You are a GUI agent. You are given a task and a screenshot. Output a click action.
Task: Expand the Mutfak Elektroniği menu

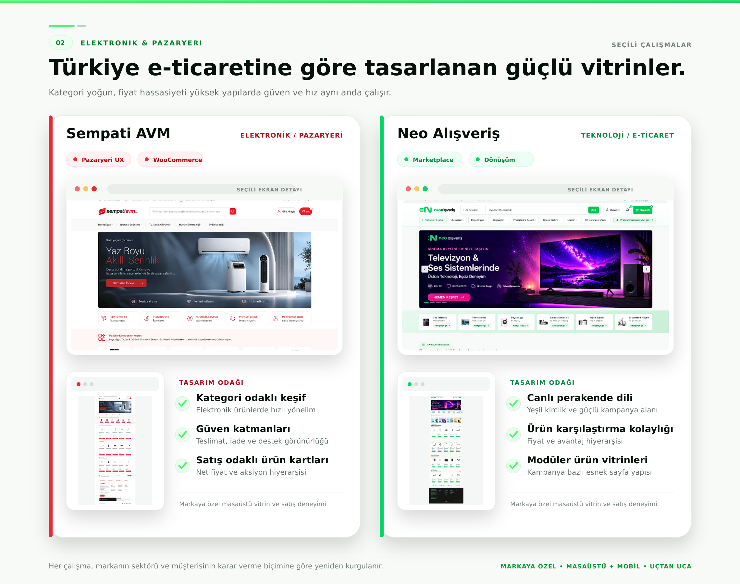point(190,225)
